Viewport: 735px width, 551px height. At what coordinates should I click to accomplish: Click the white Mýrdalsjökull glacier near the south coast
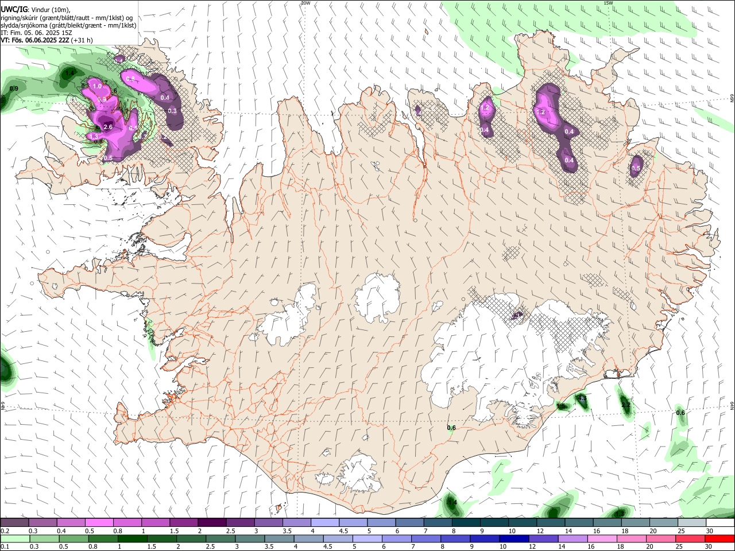360,474
